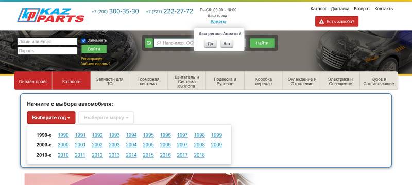Open the Выберите марку dropdown
The height and width of the screenshot is (185, 412).
106,118
